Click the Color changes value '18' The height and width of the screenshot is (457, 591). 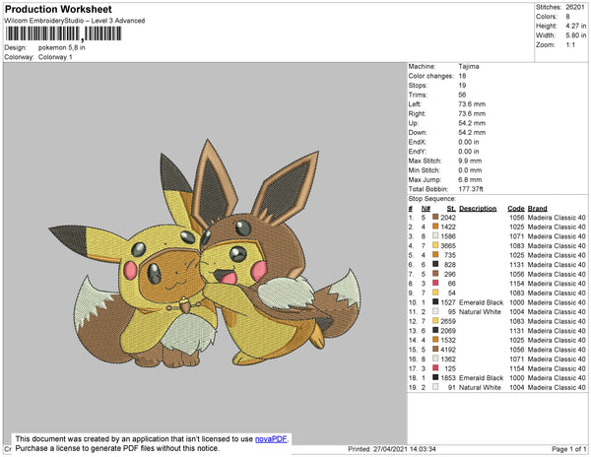point(463,76)
